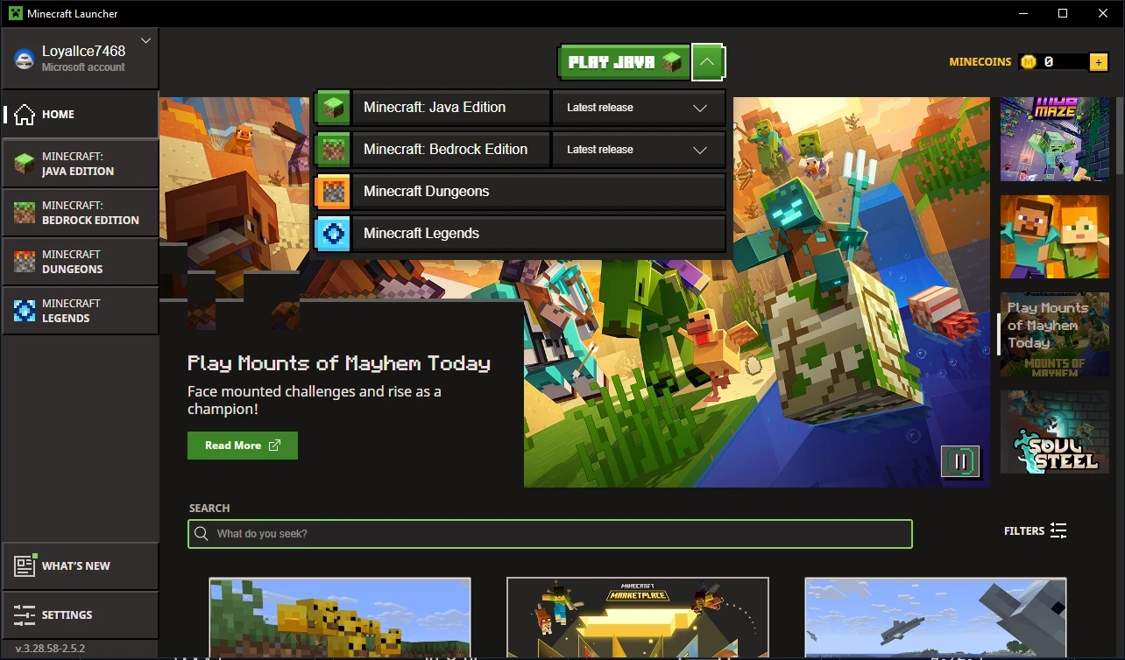Click the Bedrock Edition dirt block sidebar icon

(25, 213)
